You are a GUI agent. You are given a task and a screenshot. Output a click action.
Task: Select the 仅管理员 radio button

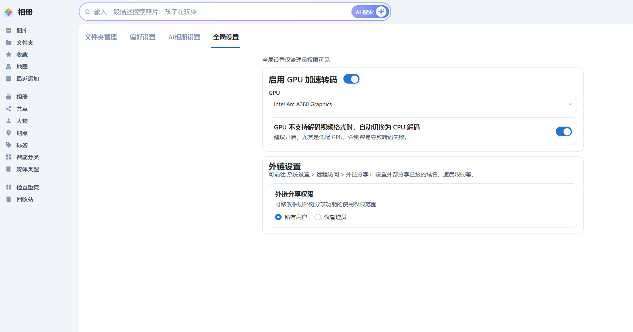318,217
